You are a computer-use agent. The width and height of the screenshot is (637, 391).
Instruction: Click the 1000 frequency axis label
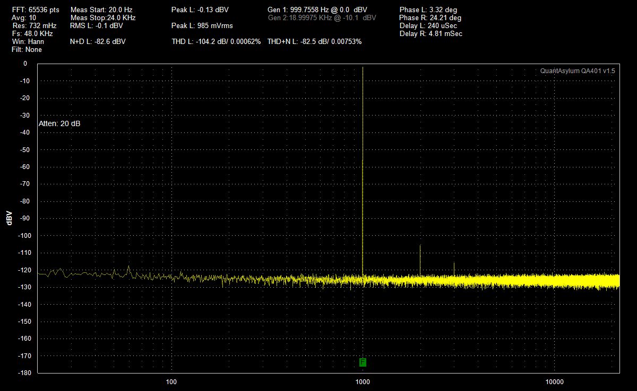[363, 382]
